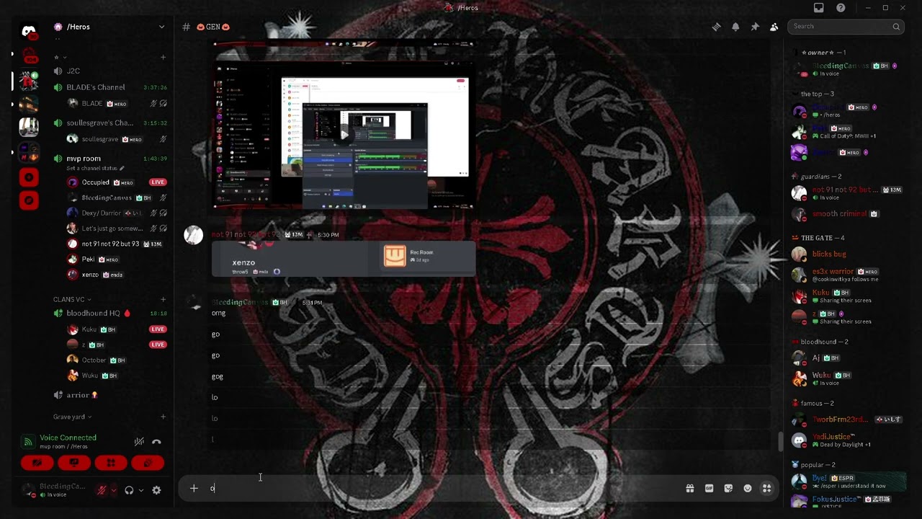The height and width of the screenshot is (519, 922).
Task: Open the xenzo Rec Room invite card
Action: coord(344,259)
